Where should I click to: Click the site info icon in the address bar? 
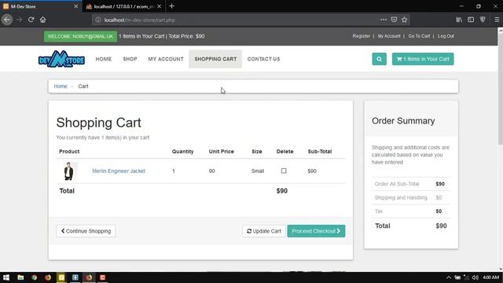(x=97, y=20)
